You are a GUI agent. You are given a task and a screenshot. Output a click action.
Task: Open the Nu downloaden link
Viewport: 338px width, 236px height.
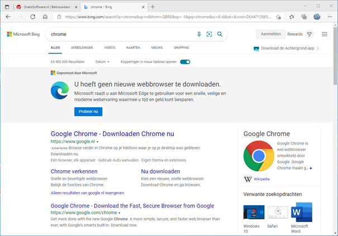coord(160,171)
